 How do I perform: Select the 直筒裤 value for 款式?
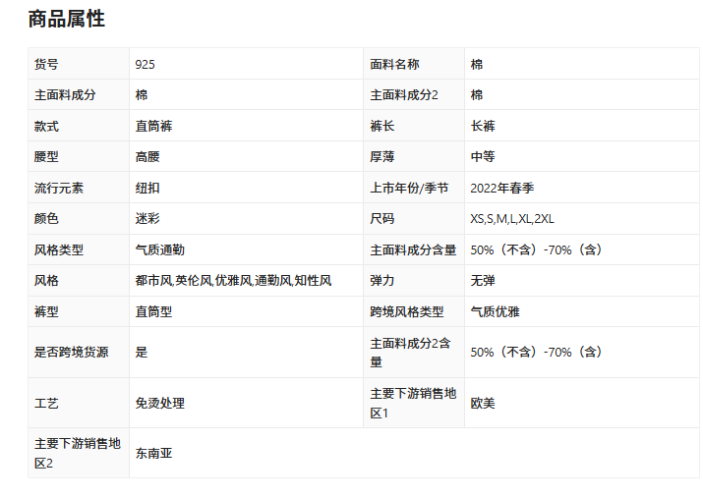point(154,127)
